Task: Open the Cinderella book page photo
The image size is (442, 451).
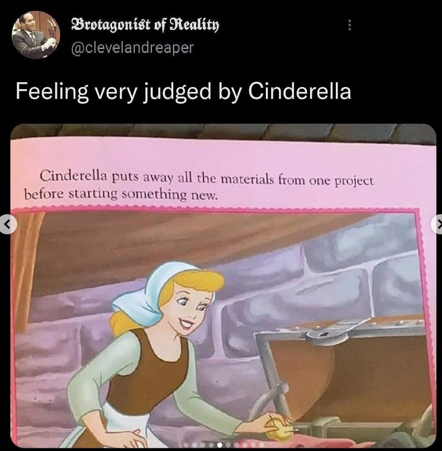Action: pyautogui.click(x=223, y=285)
